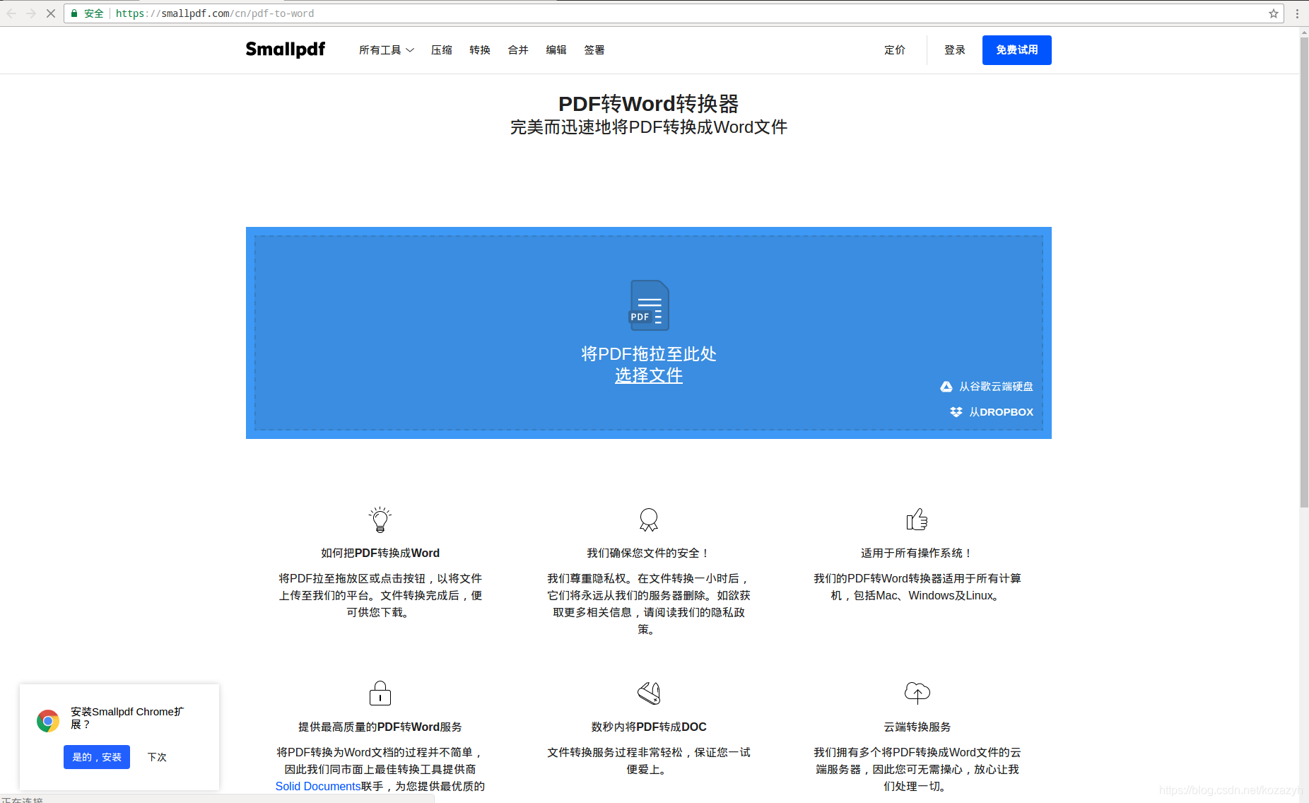Click the PDF转Word转换器 heading
Viewport: 1309px width, 803px height.
point(649,104)
